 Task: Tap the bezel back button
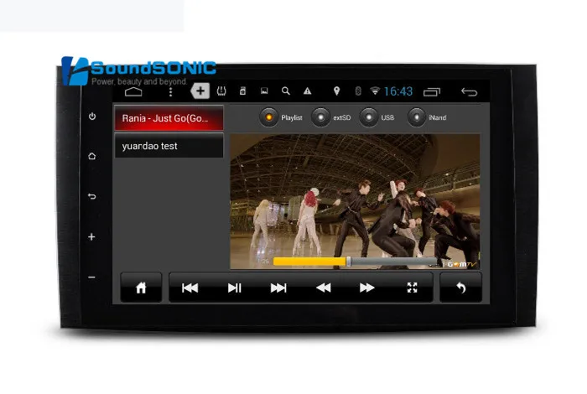point(92,196)
